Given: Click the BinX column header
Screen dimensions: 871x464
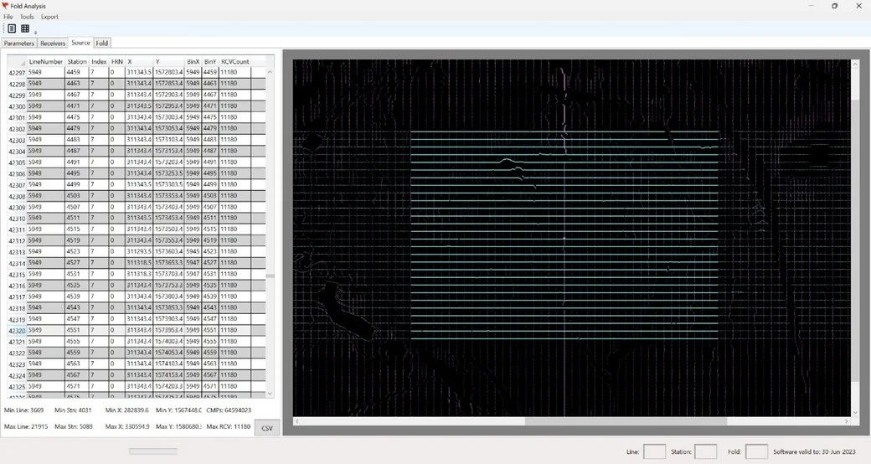Looking at the screenshot, I should 193,62.
